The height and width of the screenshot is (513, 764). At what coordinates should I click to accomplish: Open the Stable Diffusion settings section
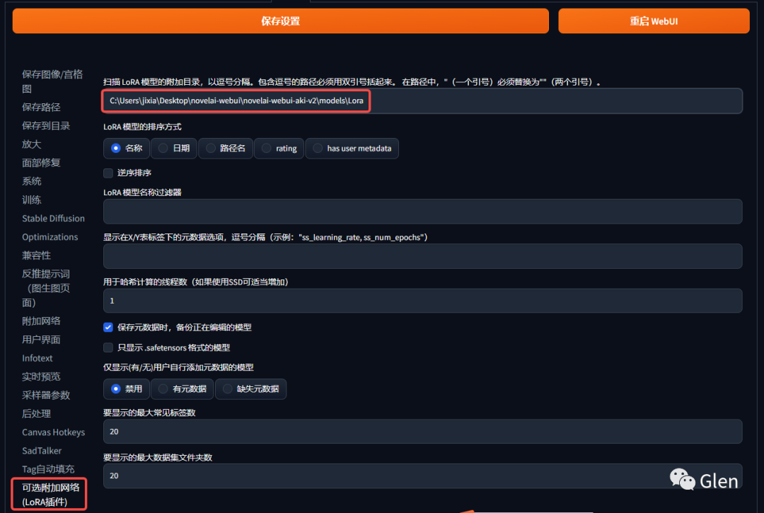(53, 218)
